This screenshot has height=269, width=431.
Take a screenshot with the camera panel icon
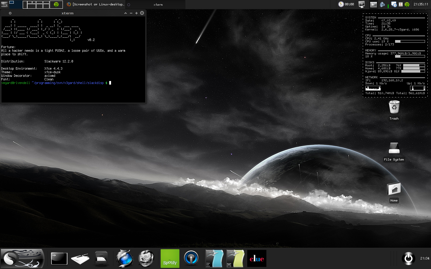click(373, 4)
